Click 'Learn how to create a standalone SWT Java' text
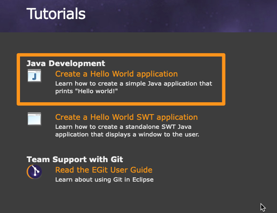This screenshot has width=277, height=213. tap(123, 126)
